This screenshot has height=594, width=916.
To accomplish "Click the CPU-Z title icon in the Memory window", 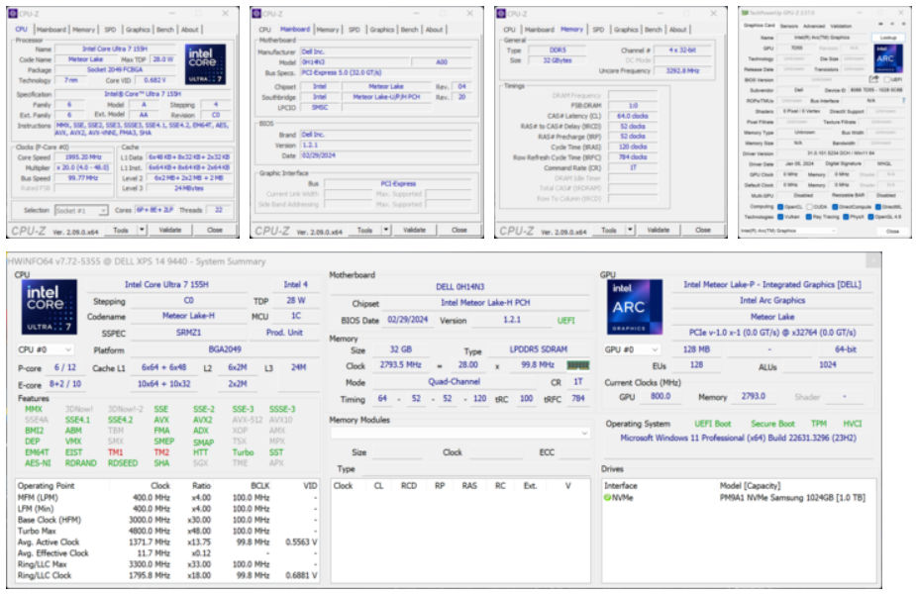I will point(501,14).
